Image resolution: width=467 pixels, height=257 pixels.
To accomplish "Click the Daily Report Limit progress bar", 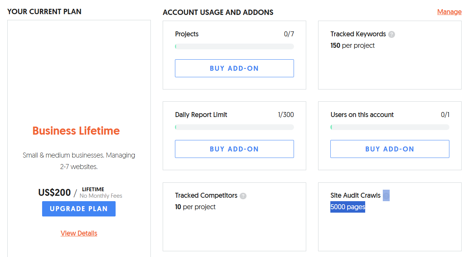I will tap(234, 127).
